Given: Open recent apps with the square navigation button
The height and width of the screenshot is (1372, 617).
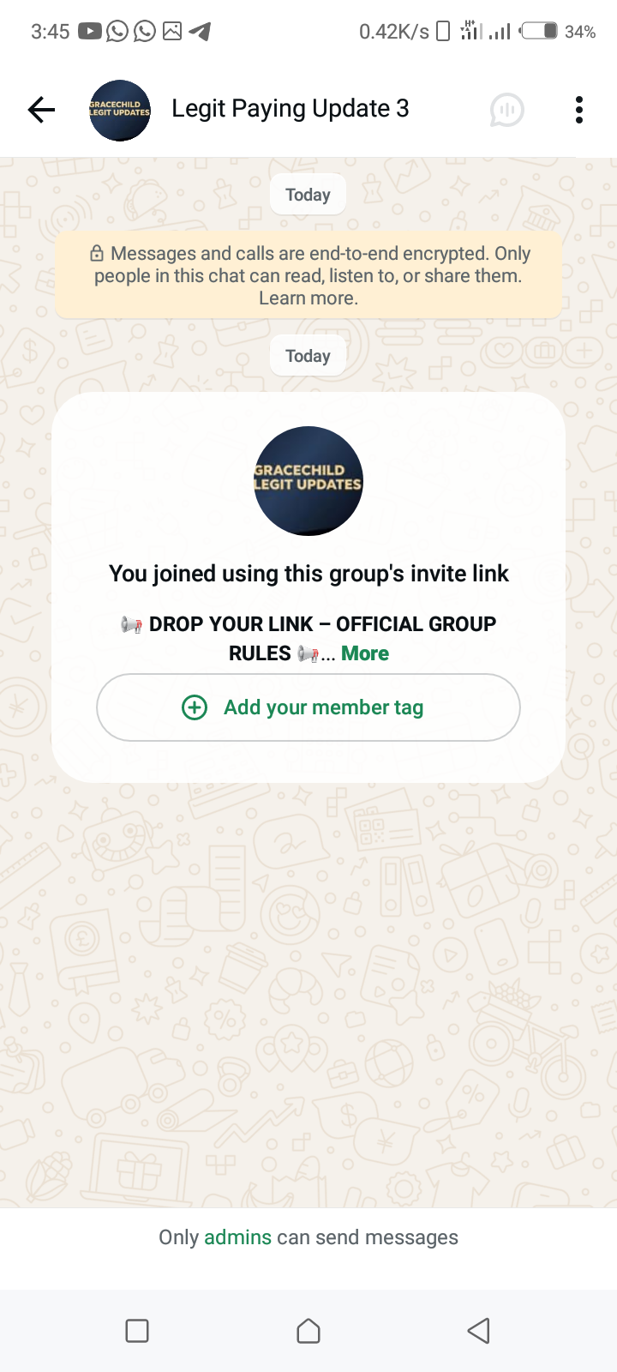Looking at the screenshot, I should tap(137, 1331).
